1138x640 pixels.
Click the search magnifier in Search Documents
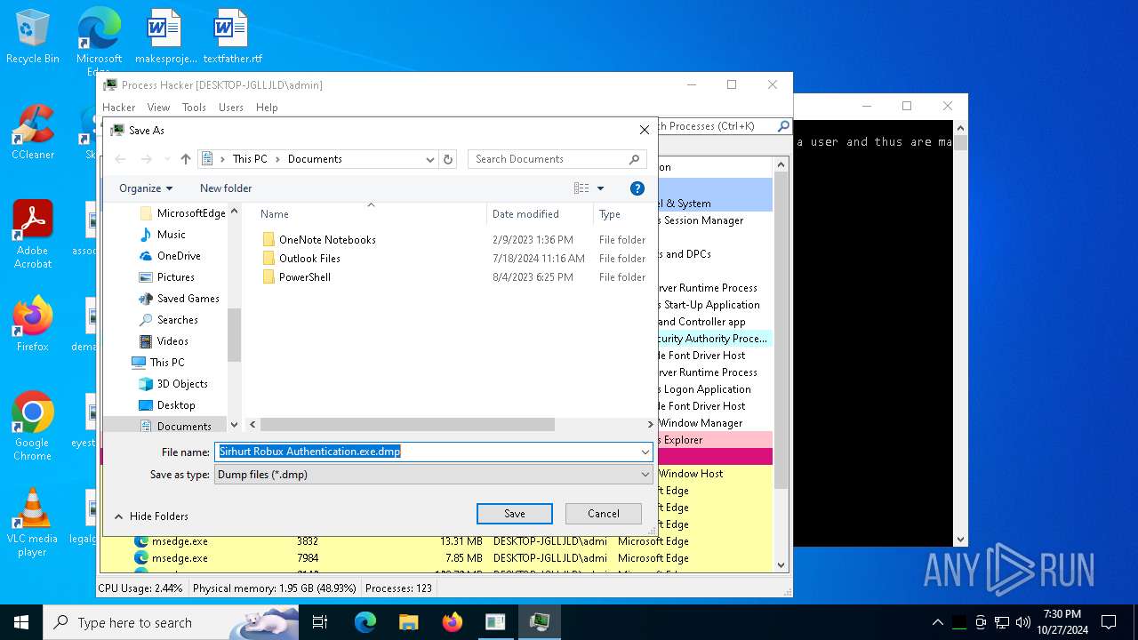[634, 159]
